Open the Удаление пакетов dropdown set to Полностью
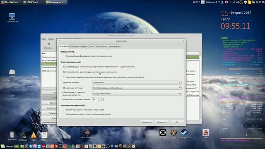This screenshot has width=265, height=149. (137, 82)
